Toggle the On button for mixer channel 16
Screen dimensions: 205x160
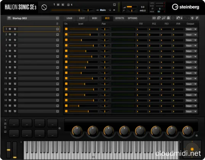click(66, 111)
